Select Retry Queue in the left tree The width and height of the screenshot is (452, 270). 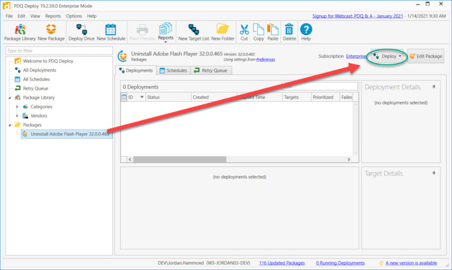coord(35,88)
